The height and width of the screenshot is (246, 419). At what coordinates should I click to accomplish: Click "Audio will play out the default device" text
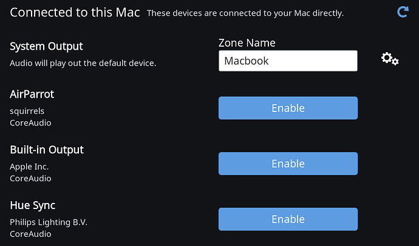coord(83,63)
